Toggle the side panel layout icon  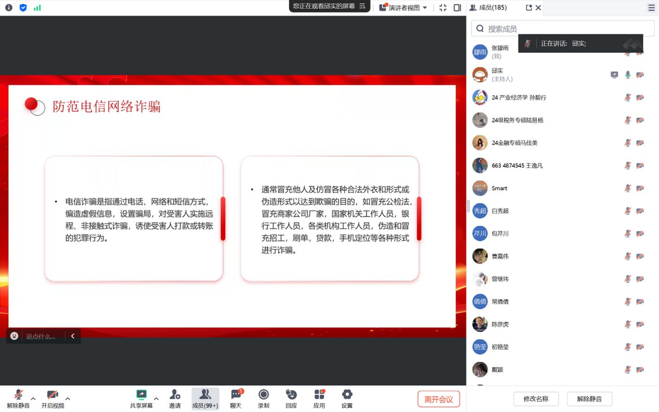pos(457,7)
